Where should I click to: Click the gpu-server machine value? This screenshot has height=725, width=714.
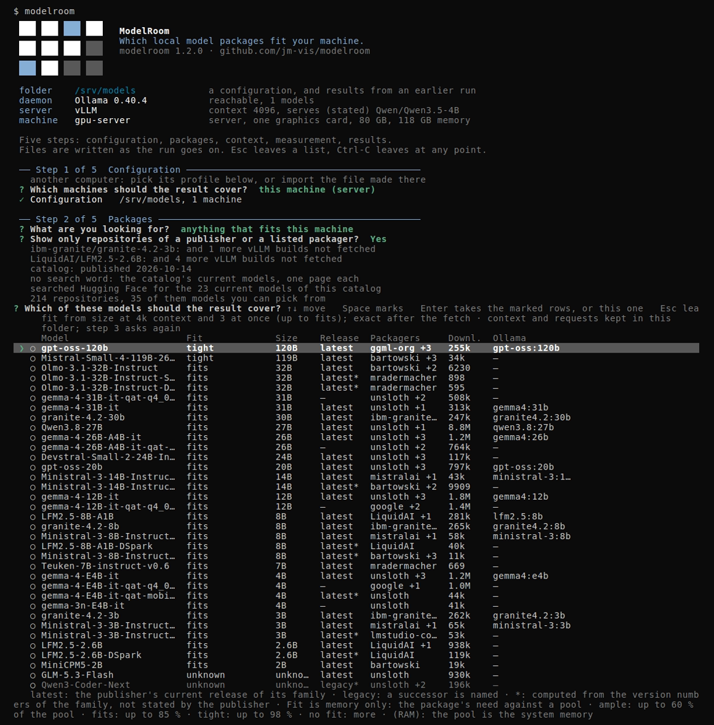[x=102, y=120]
